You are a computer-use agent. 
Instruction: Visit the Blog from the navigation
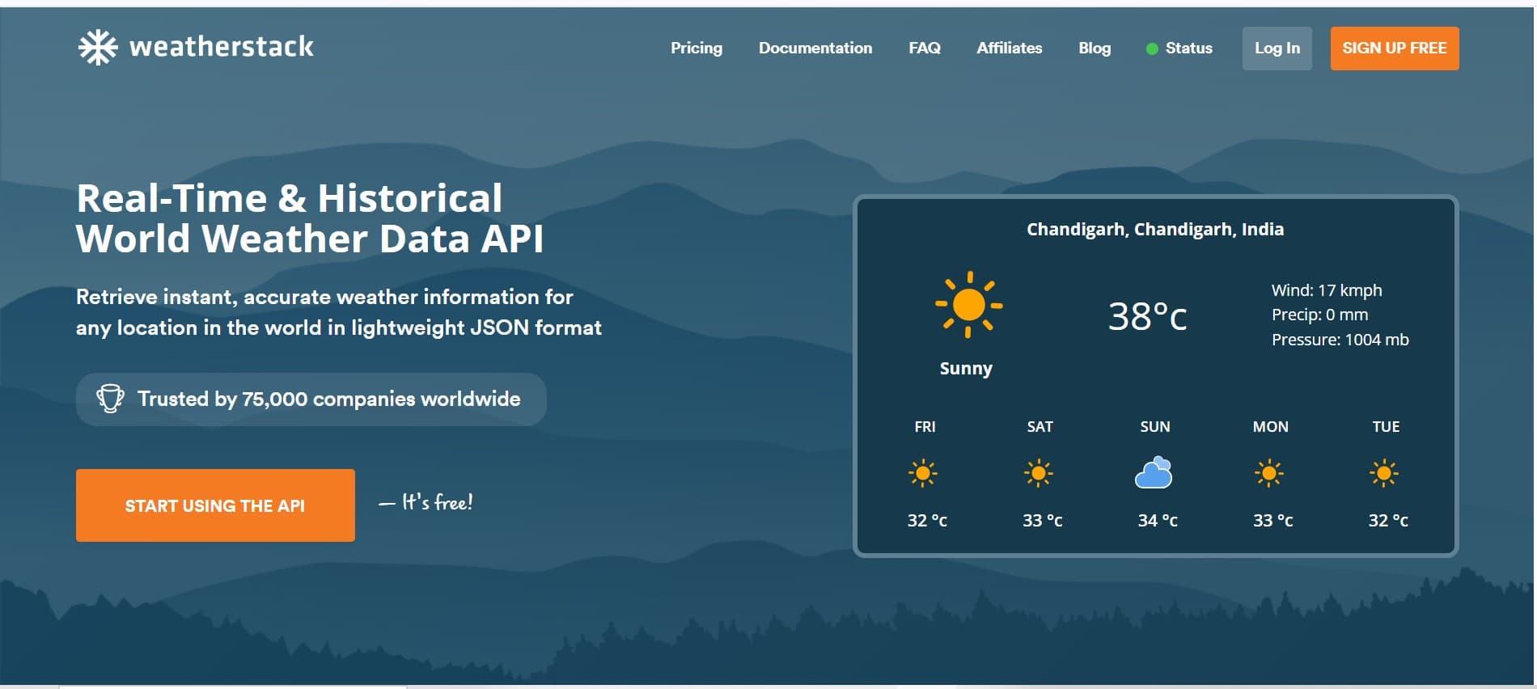[1095, 49]
